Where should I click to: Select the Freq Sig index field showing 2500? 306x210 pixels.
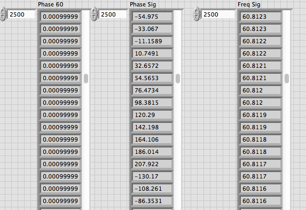[x=218, y=14]
